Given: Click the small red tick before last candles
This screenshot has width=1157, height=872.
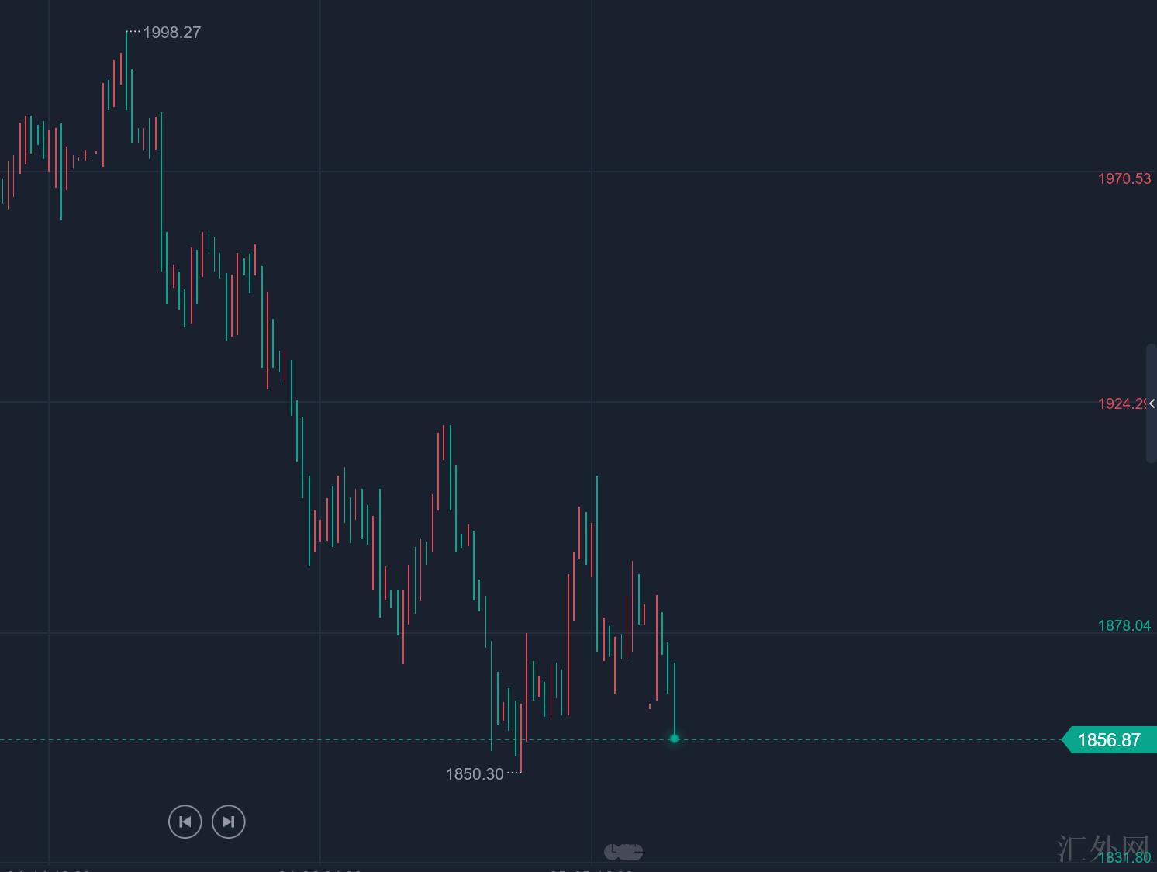Looking at the screenshot, I should point(650,706).
